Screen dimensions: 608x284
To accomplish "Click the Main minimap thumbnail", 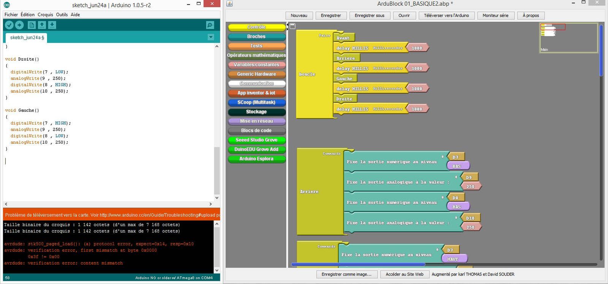I will 568,38.
